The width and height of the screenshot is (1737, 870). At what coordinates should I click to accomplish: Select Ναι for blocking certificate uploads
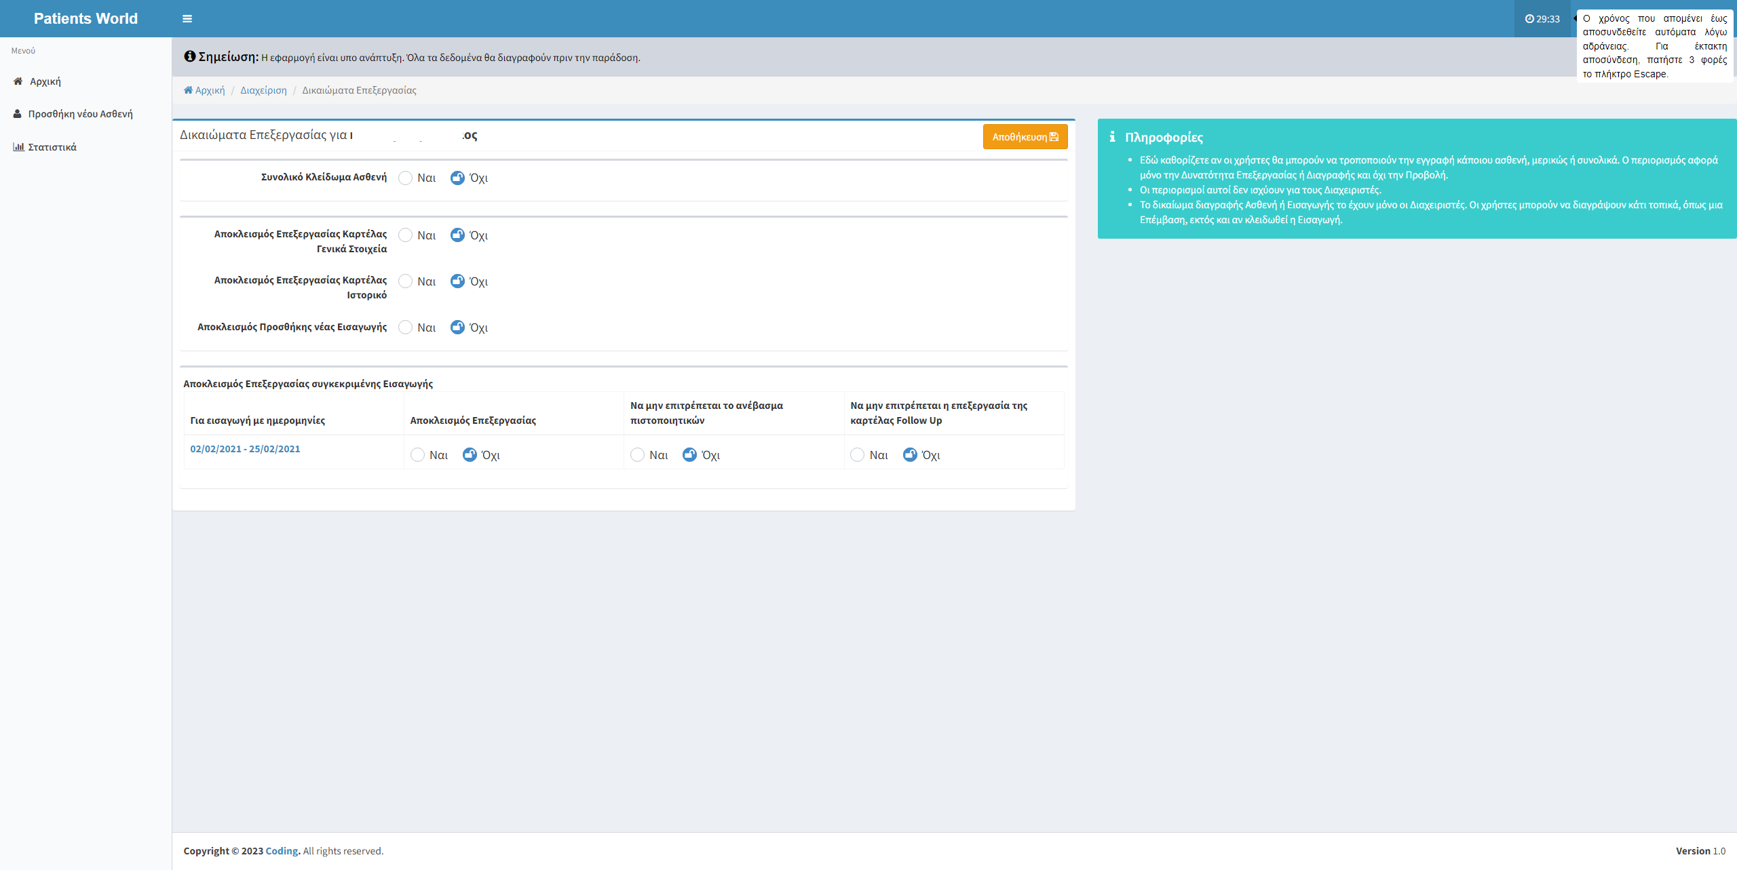(x=638, y=455)
